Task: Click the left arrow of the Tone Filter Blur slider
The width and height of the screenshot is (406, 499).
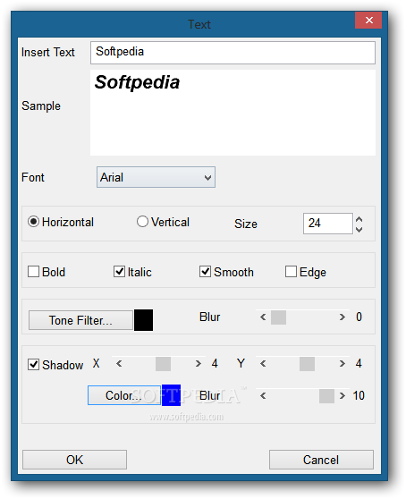Action: [x=263, y=317]
